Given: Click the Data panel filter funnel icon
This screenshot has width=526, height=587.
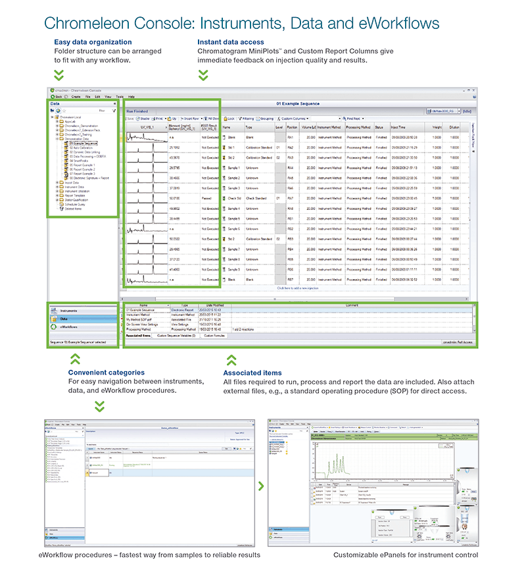Looking at the screenshot, I should (x=113, y=111).
